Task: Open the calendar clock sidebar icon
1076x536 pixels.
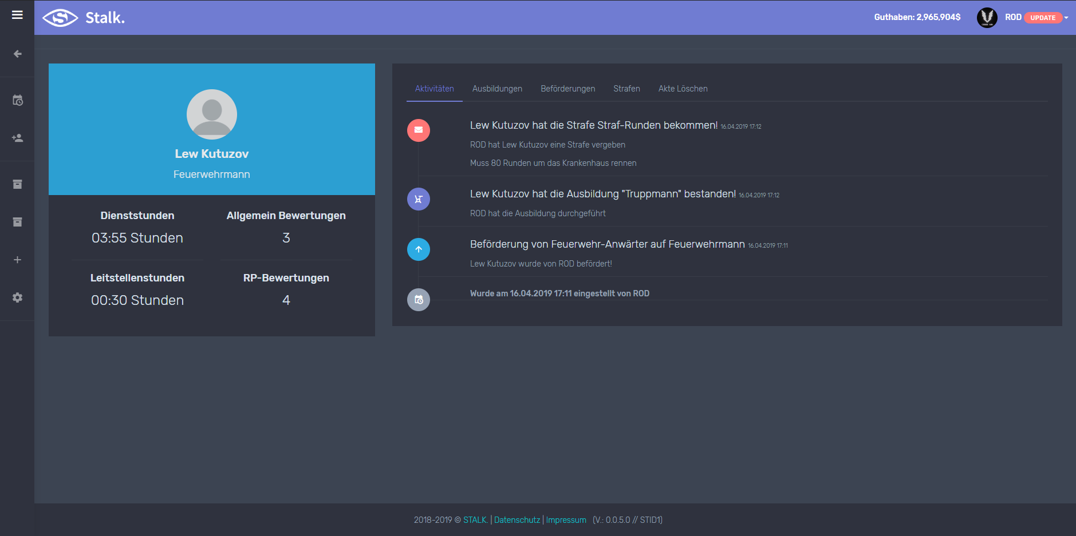Action: 17,101
